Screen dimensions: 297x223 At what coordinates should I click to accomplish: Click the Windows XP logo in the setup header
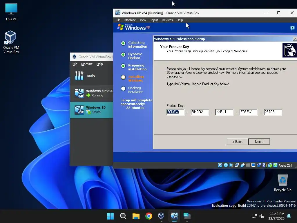click(x=133, y=27)
